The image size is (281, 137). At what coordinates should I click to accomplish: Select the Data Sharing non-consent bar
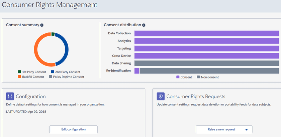pos(206,63)
